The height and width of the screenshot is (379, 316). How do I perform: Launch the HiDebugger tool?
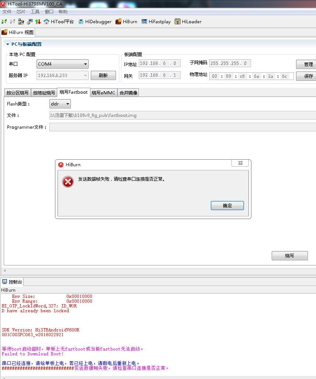[95, 21]
